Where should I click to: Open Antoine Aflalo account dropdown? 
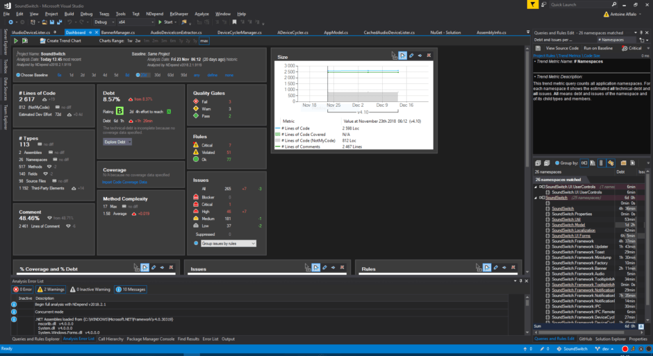(622, 14)
